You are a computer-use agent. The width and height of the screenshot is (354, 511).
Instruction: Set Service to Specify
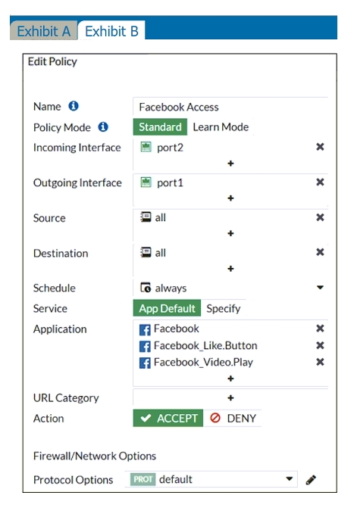click(x=224, y=308)
